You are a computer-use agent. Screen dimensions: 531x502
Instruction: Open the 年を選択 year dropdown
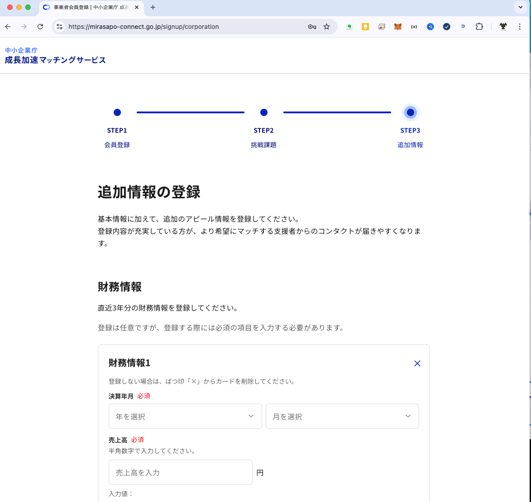tap(185, 416)
